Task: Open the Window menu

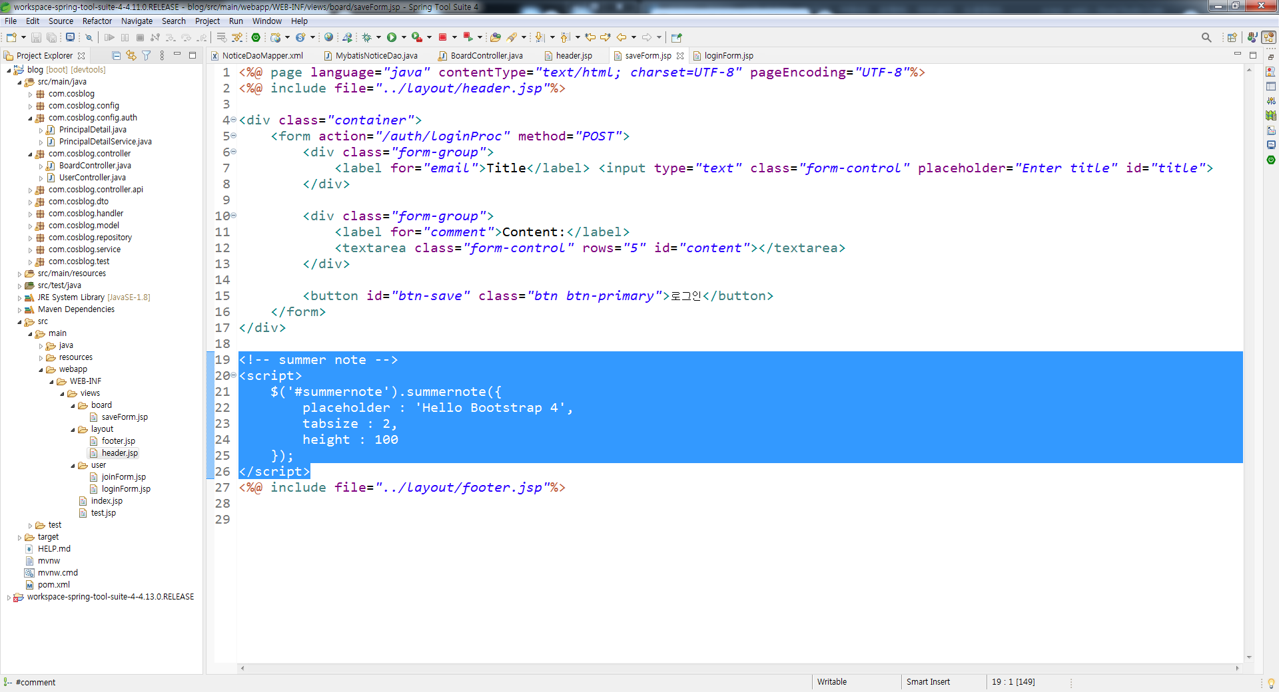Action: [266, 21]
